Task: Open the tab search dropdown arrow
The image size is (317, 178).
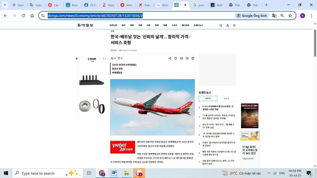Action: click(5, 5)
